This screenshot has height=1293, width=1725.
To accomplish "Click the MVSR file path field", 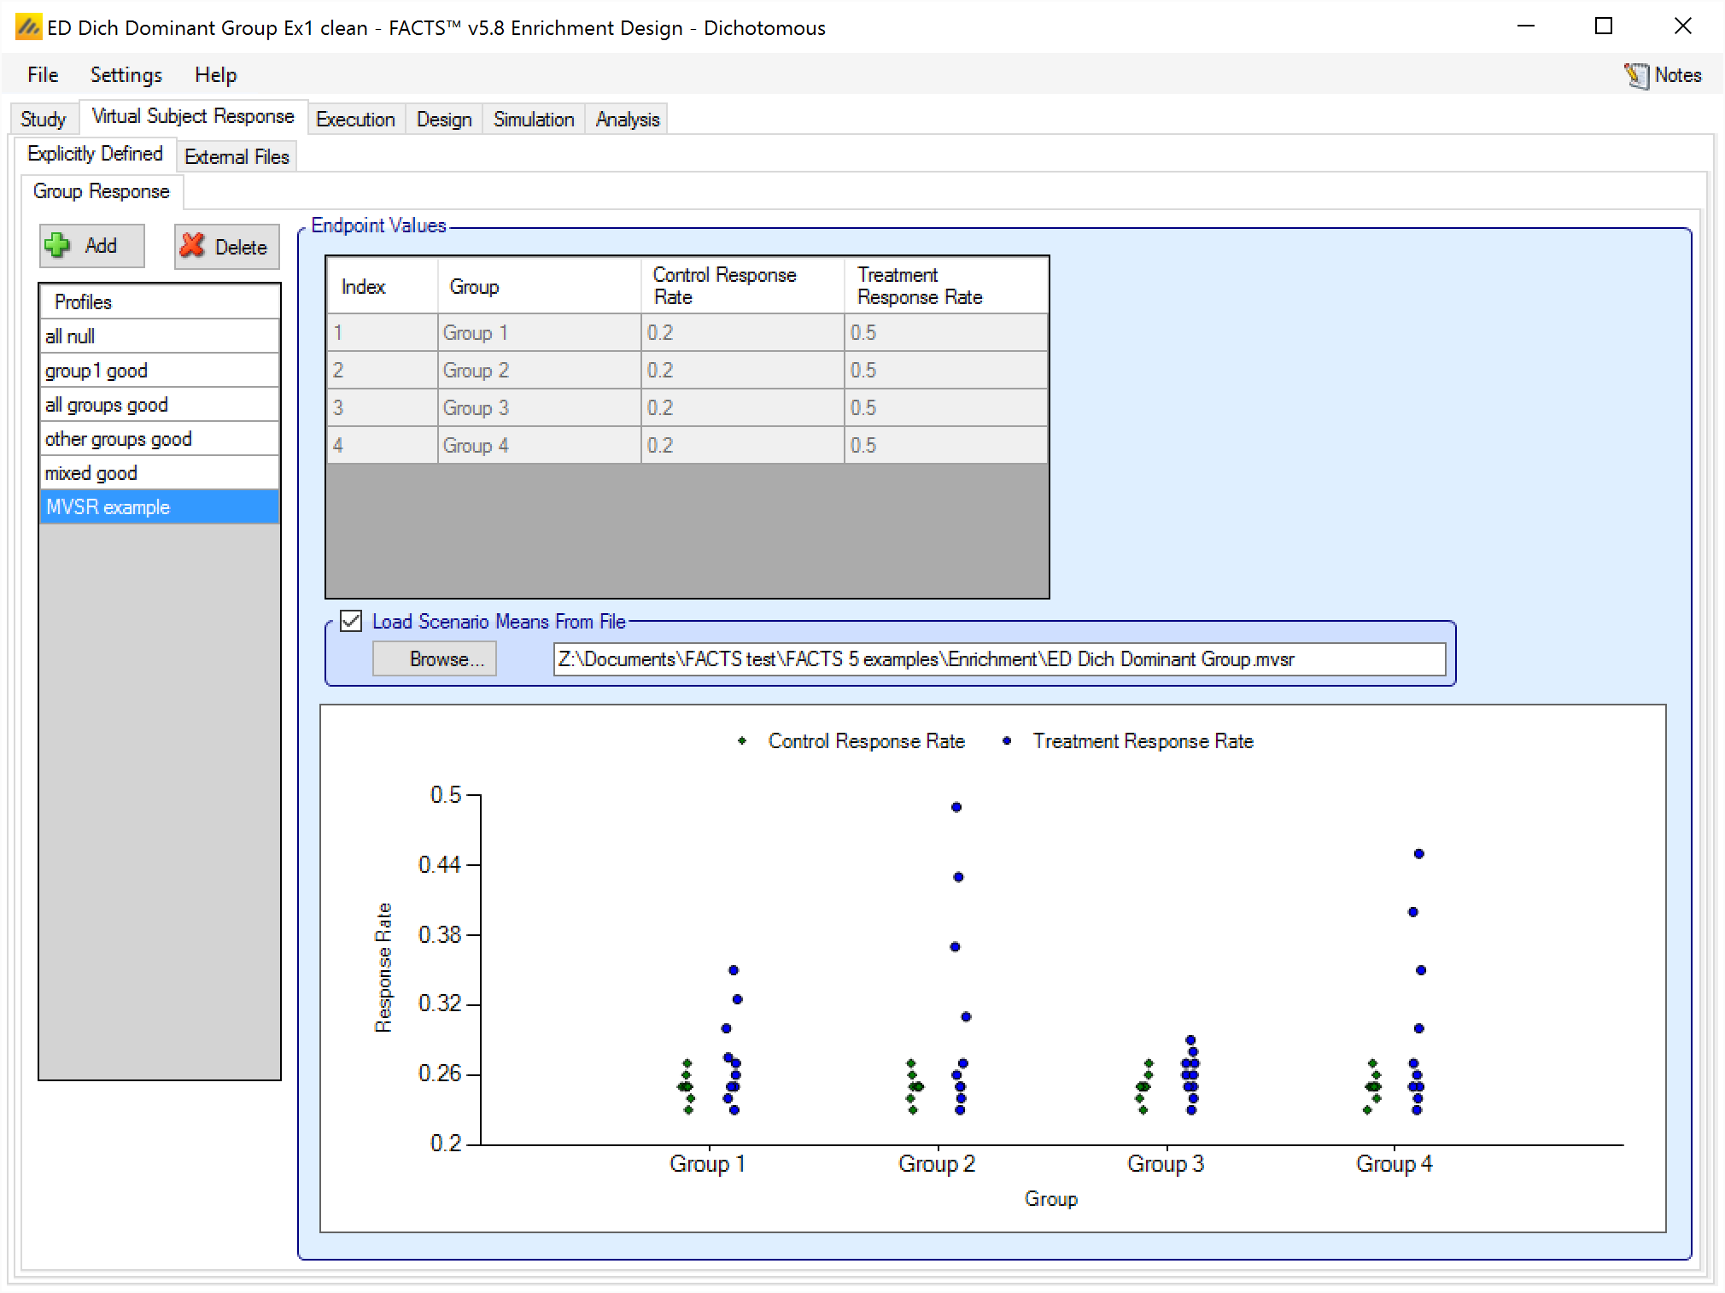I will [998, 659].
